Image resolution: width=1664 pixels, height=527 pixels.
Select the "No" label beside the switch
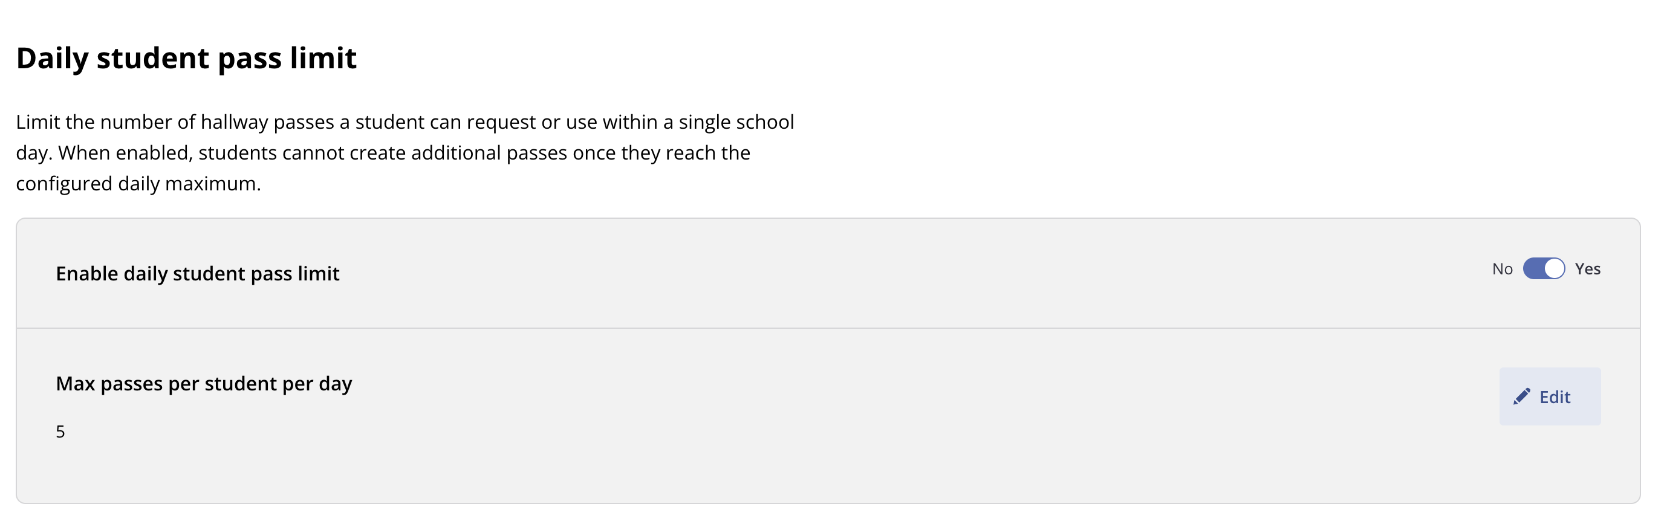tap(1502, 269)
